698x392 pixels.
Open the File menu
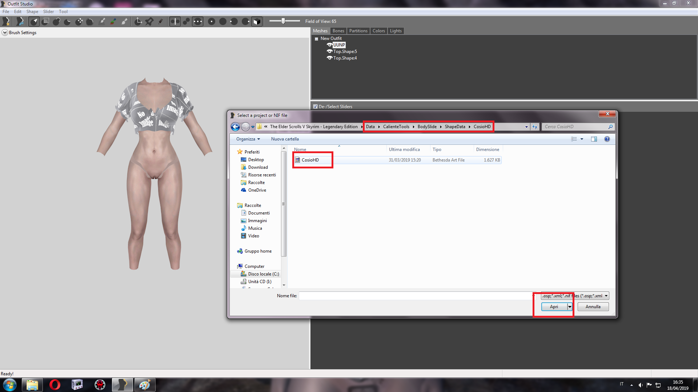click(6, 12)
